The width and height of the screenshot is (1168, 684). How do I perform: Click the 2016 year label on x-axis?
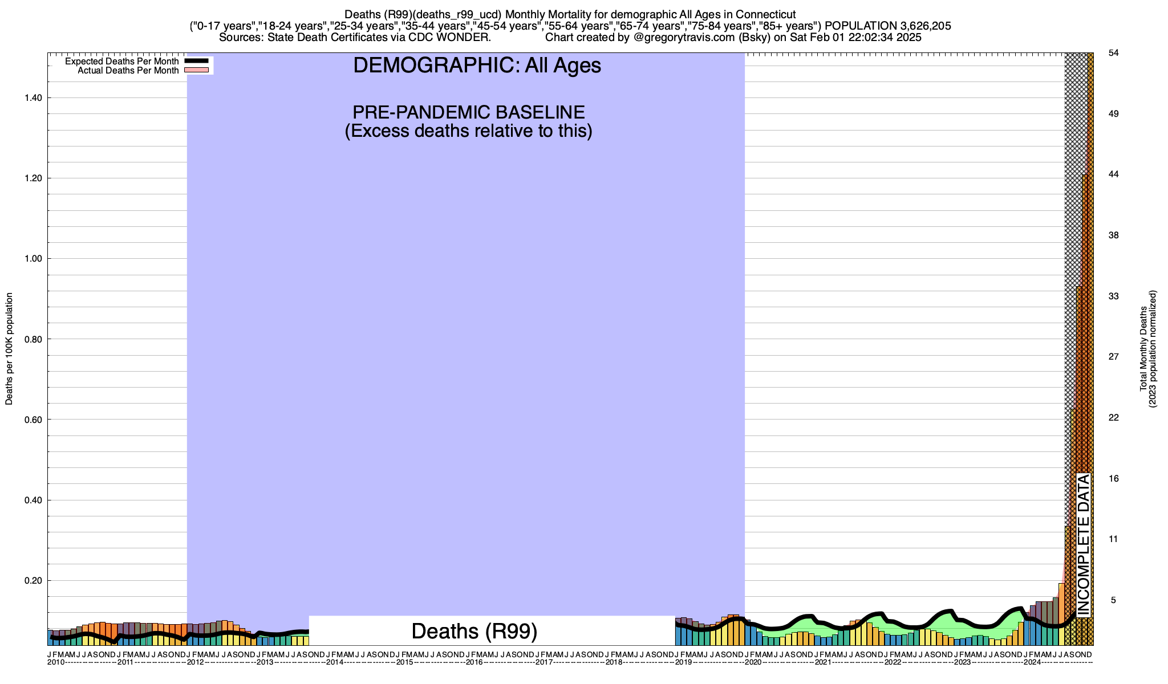coord(474,662)
